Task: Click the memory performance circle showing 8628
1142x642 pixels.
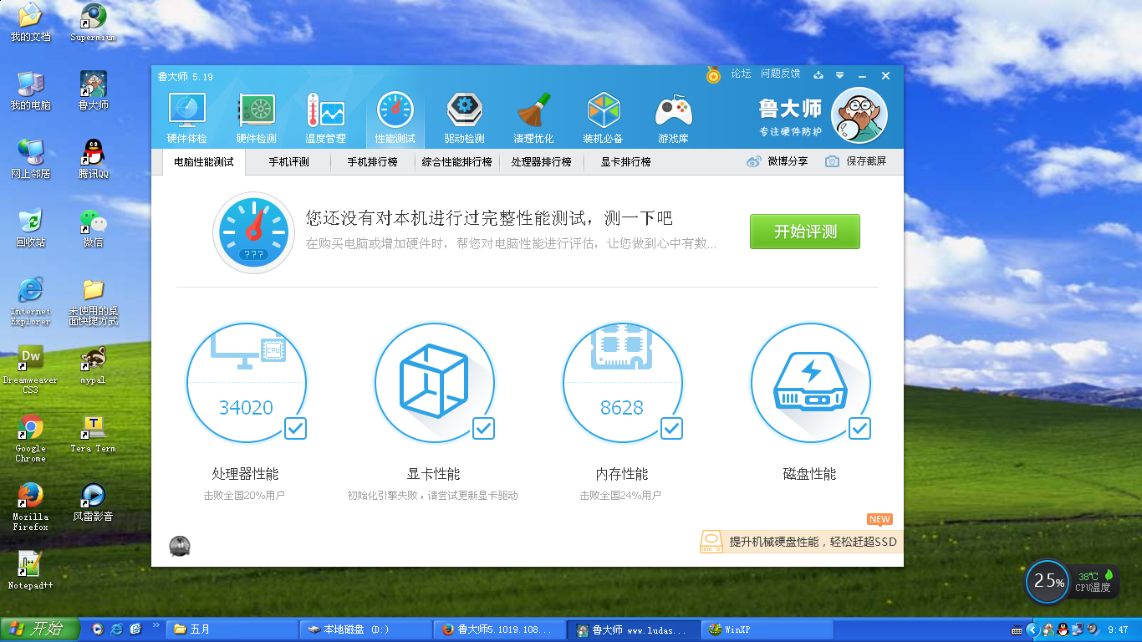Action: [623, 382]
